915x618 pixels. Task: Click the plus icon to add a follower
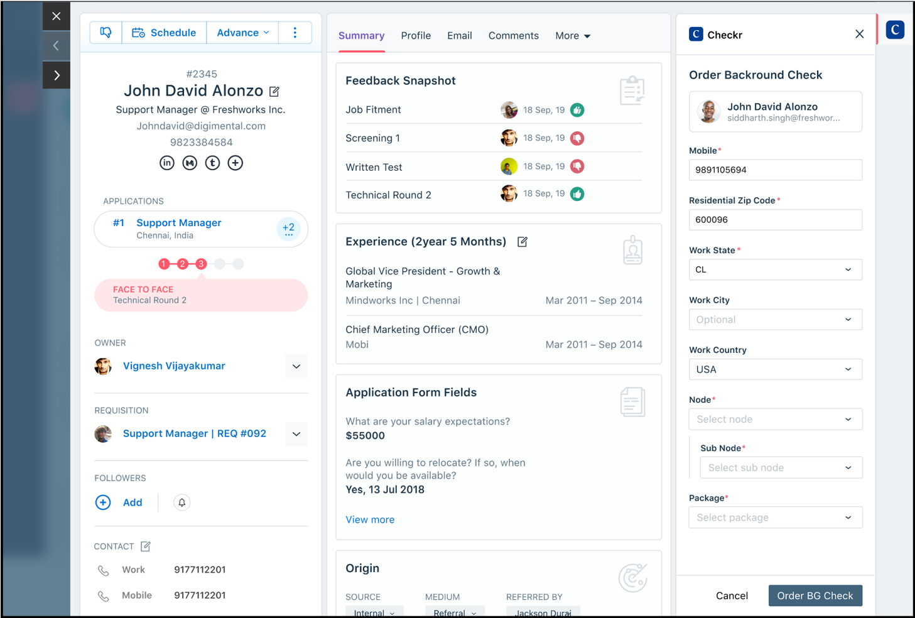(103, 502)
